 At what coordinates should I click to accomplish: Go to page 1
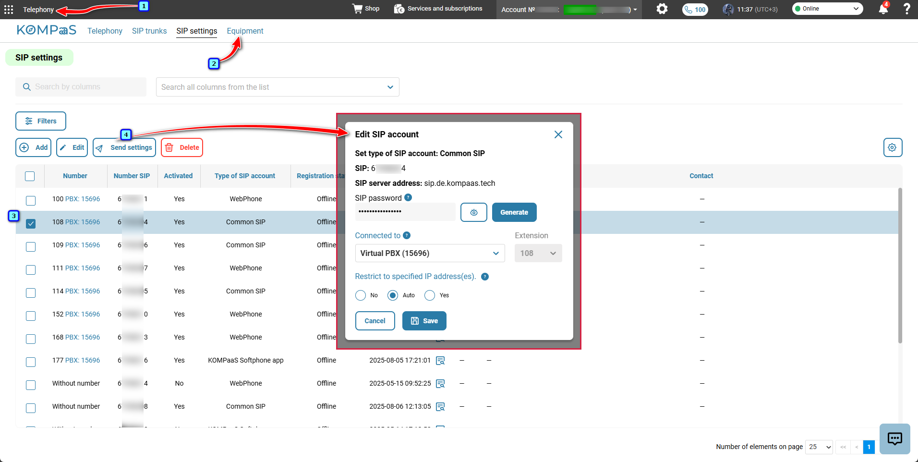click(869, 447)
